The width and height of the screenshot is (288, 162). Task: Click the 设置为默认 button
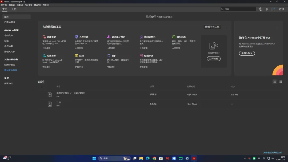click(x=247, y=53)
